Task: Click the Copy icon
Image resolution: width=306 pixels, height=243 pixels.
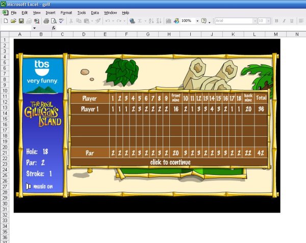Action: click(x=79, y=21)
